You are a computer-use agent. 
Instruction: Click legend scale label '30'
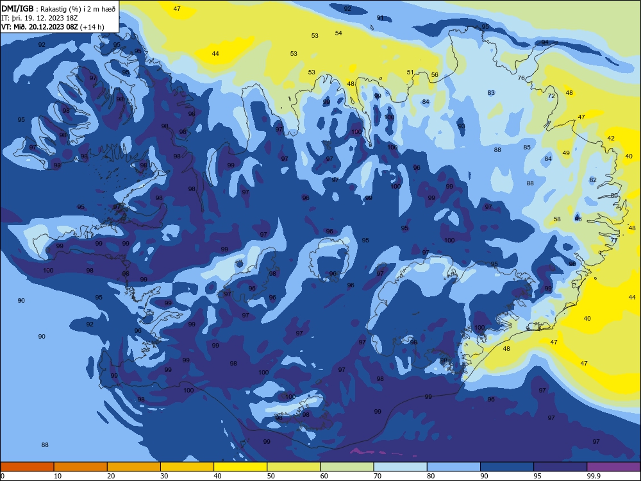164,476
